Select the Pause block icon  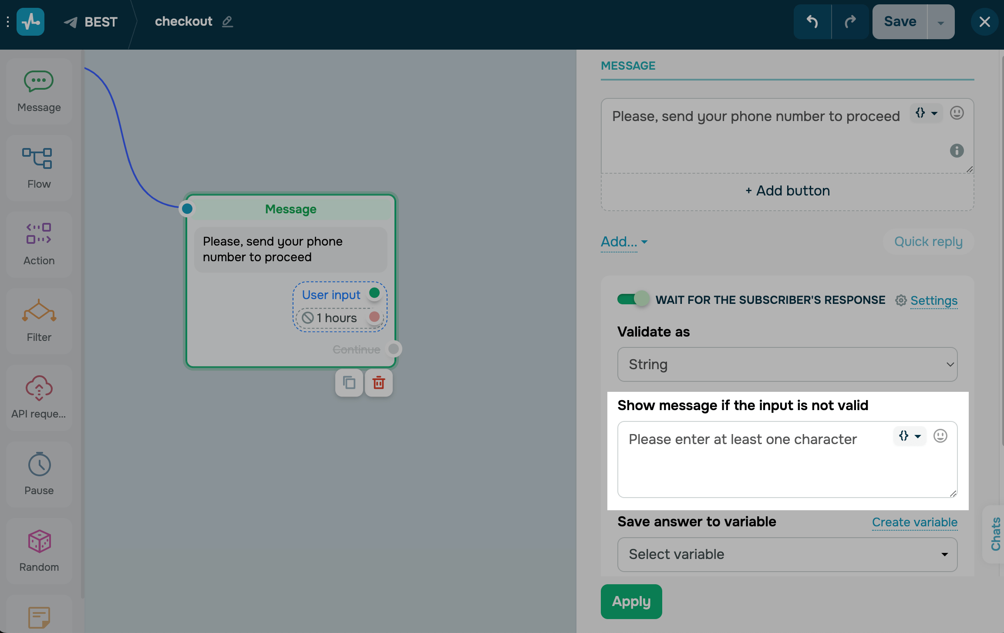[39, 475]
